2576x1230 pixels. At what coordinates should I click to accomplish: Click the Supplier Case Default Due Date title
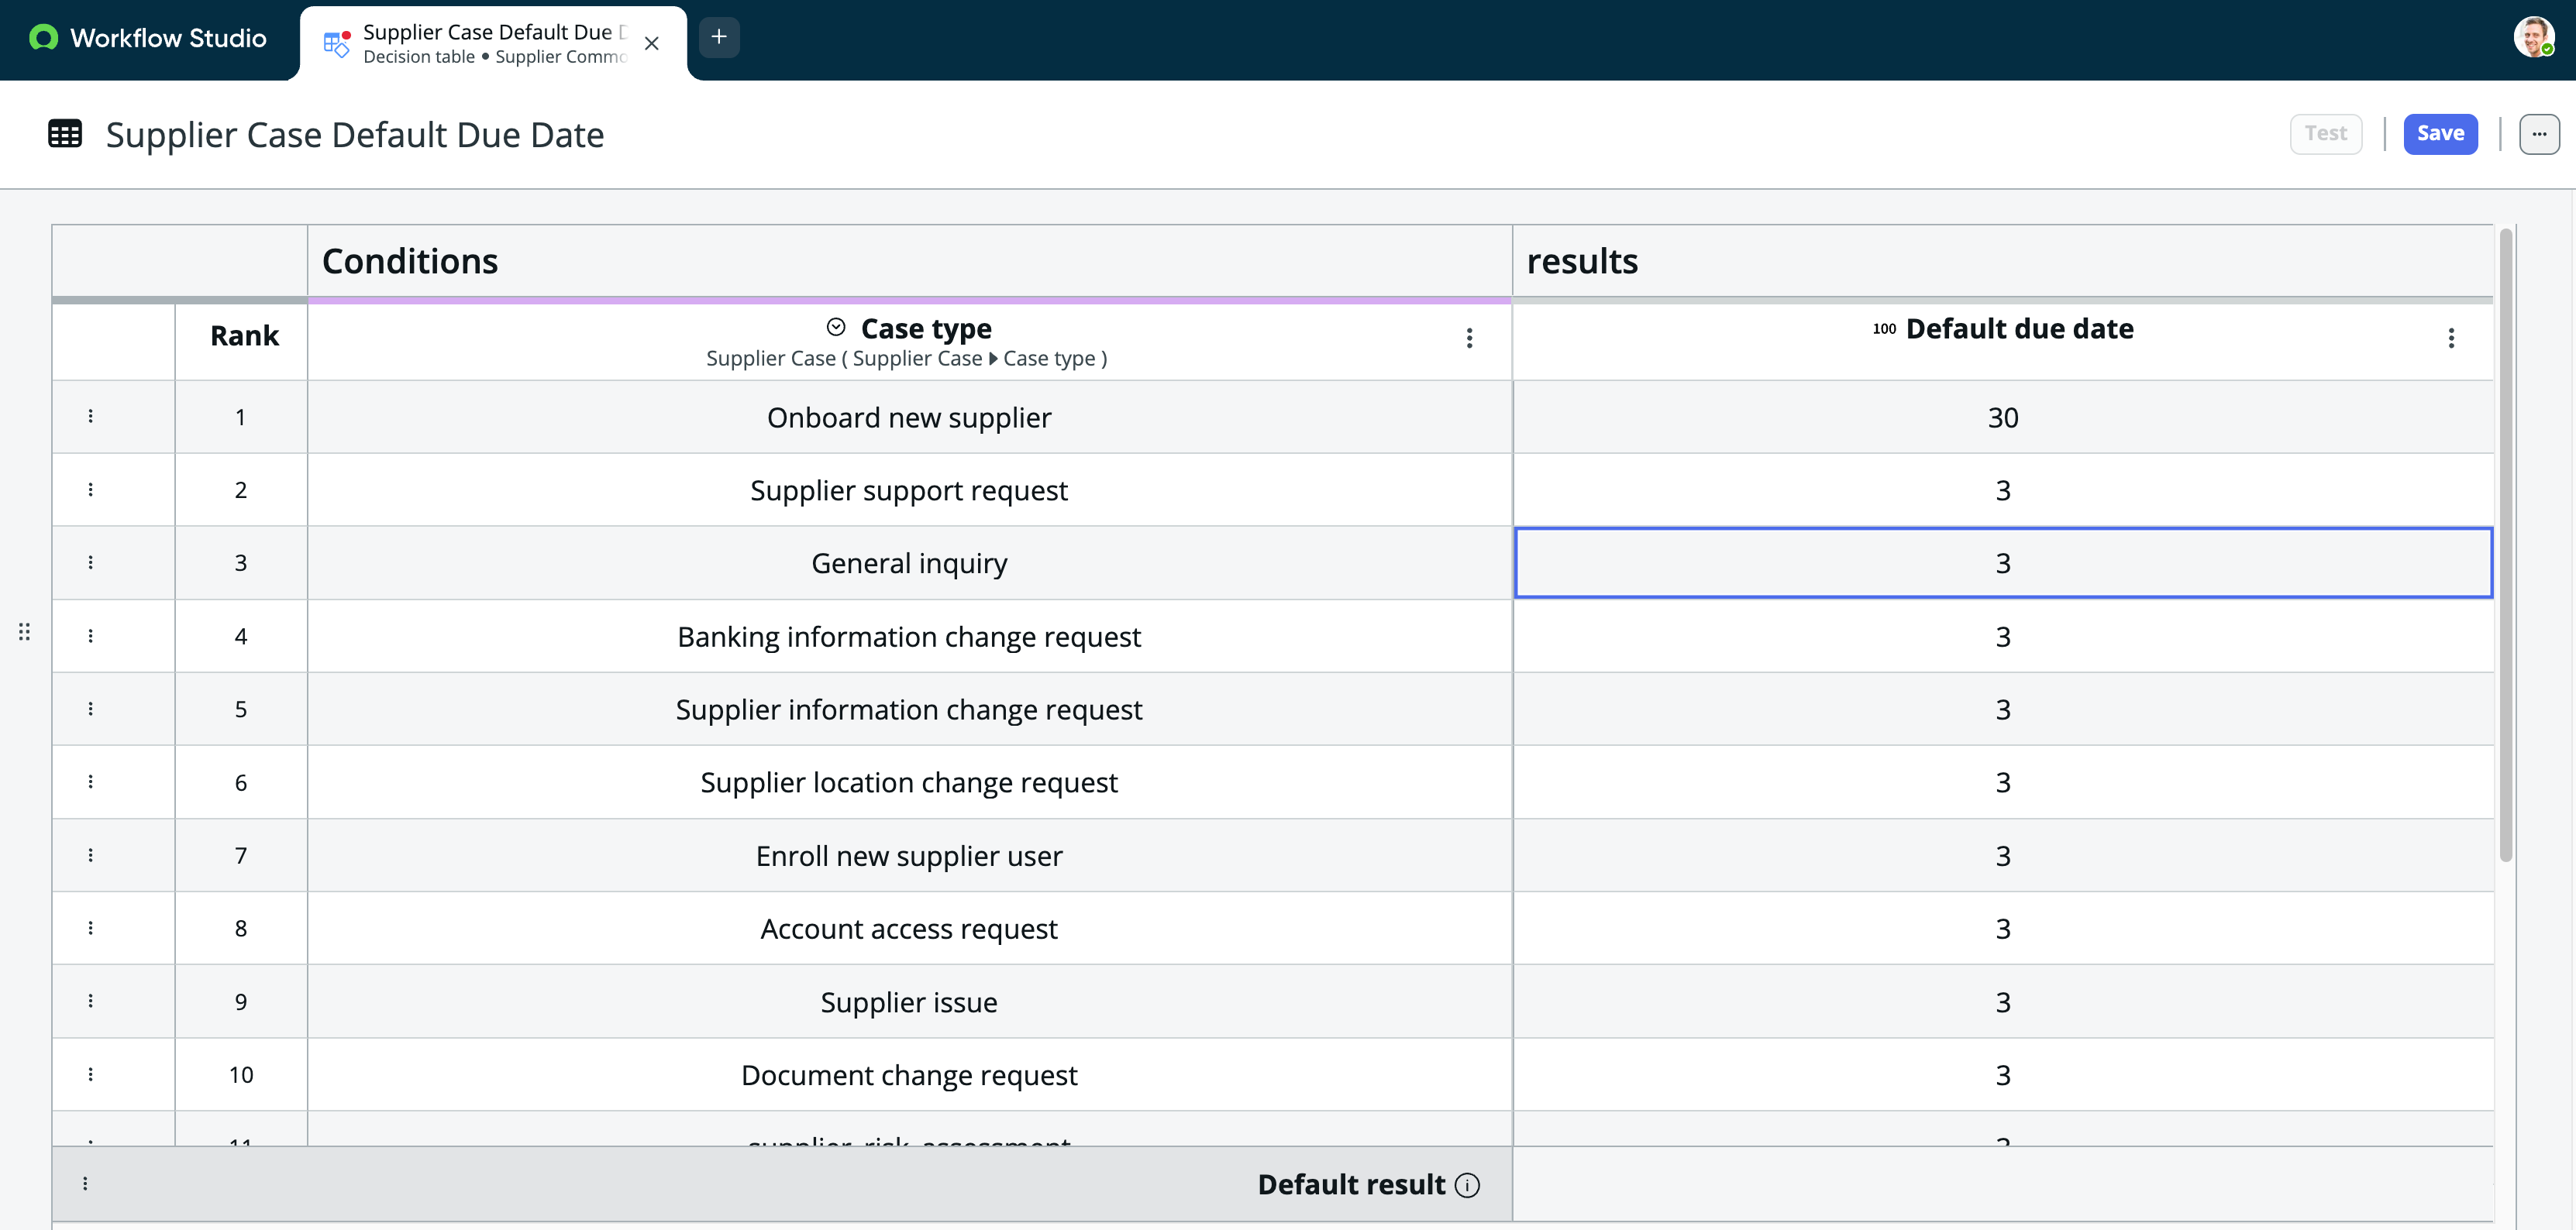pos(355,135)
